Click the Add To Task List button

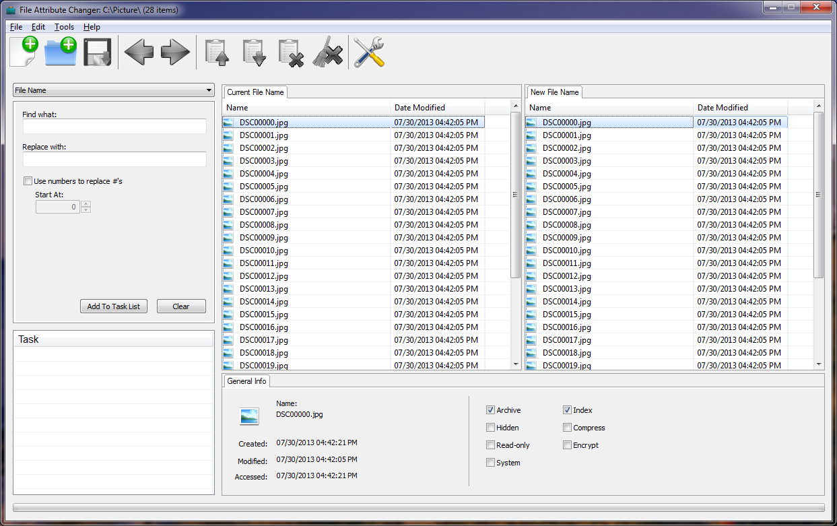(x=114, y=306)
